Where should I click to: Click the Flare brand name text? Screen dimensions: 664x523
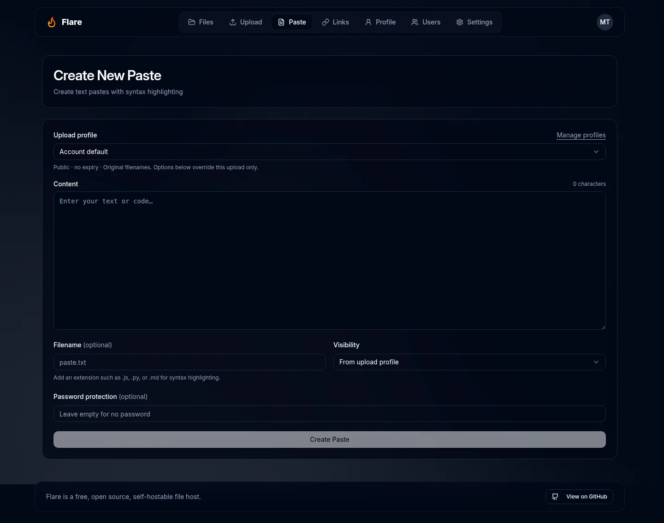[x=72, y=22]
